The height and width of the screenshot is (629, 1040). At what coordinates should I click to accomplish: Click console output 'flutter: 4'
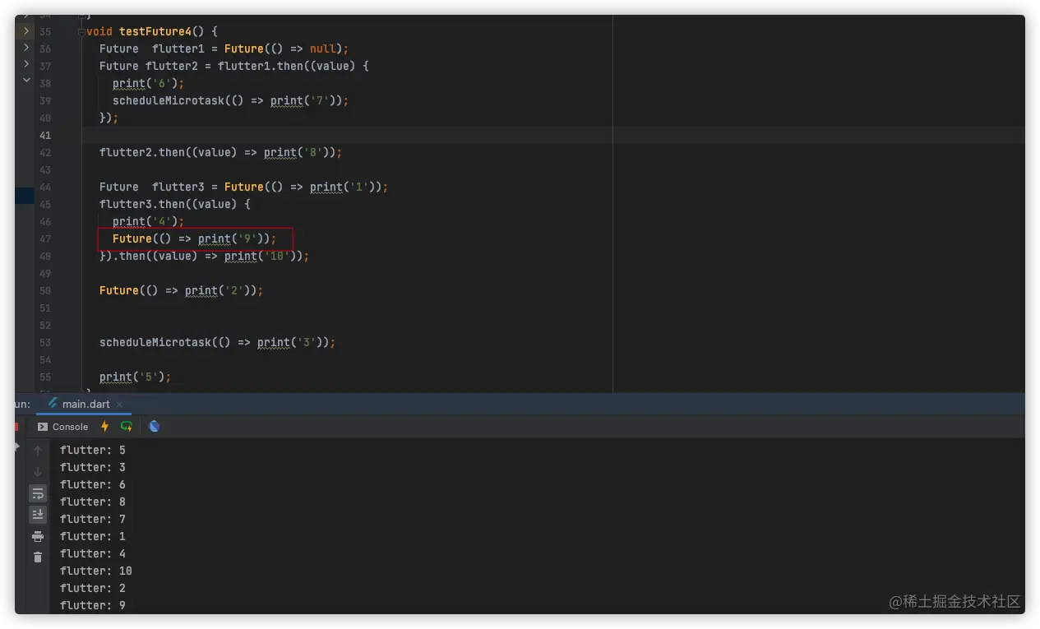coord(93,553)
